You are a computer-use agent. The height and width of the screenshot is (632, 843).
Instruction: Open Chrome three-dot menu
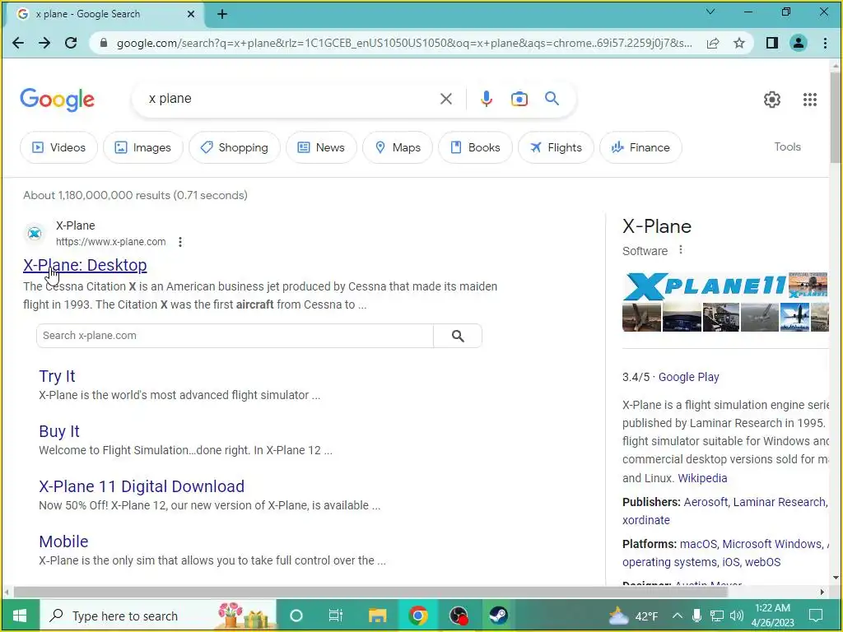pos(825,43)
